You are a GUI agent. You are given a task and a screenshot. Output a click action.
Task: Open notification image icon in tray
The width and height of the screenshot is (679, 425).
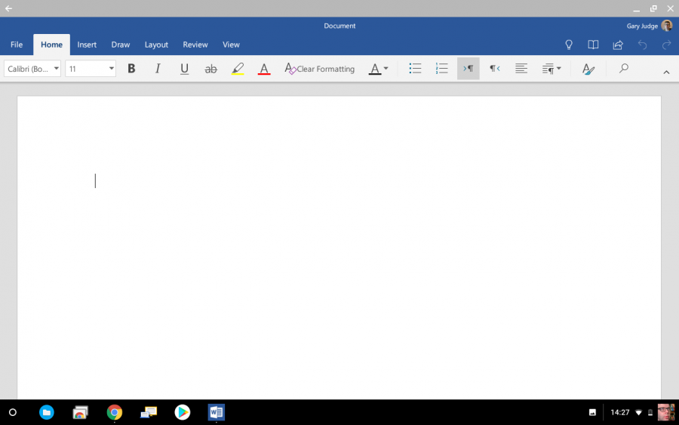592,412
